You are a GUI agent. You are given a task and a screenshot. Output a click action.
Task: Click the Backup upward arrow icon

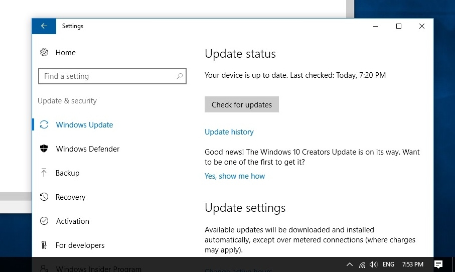(44, 173)
